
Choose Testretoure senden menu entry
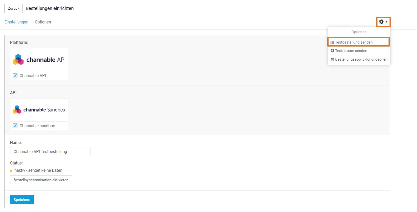point(351,51)
